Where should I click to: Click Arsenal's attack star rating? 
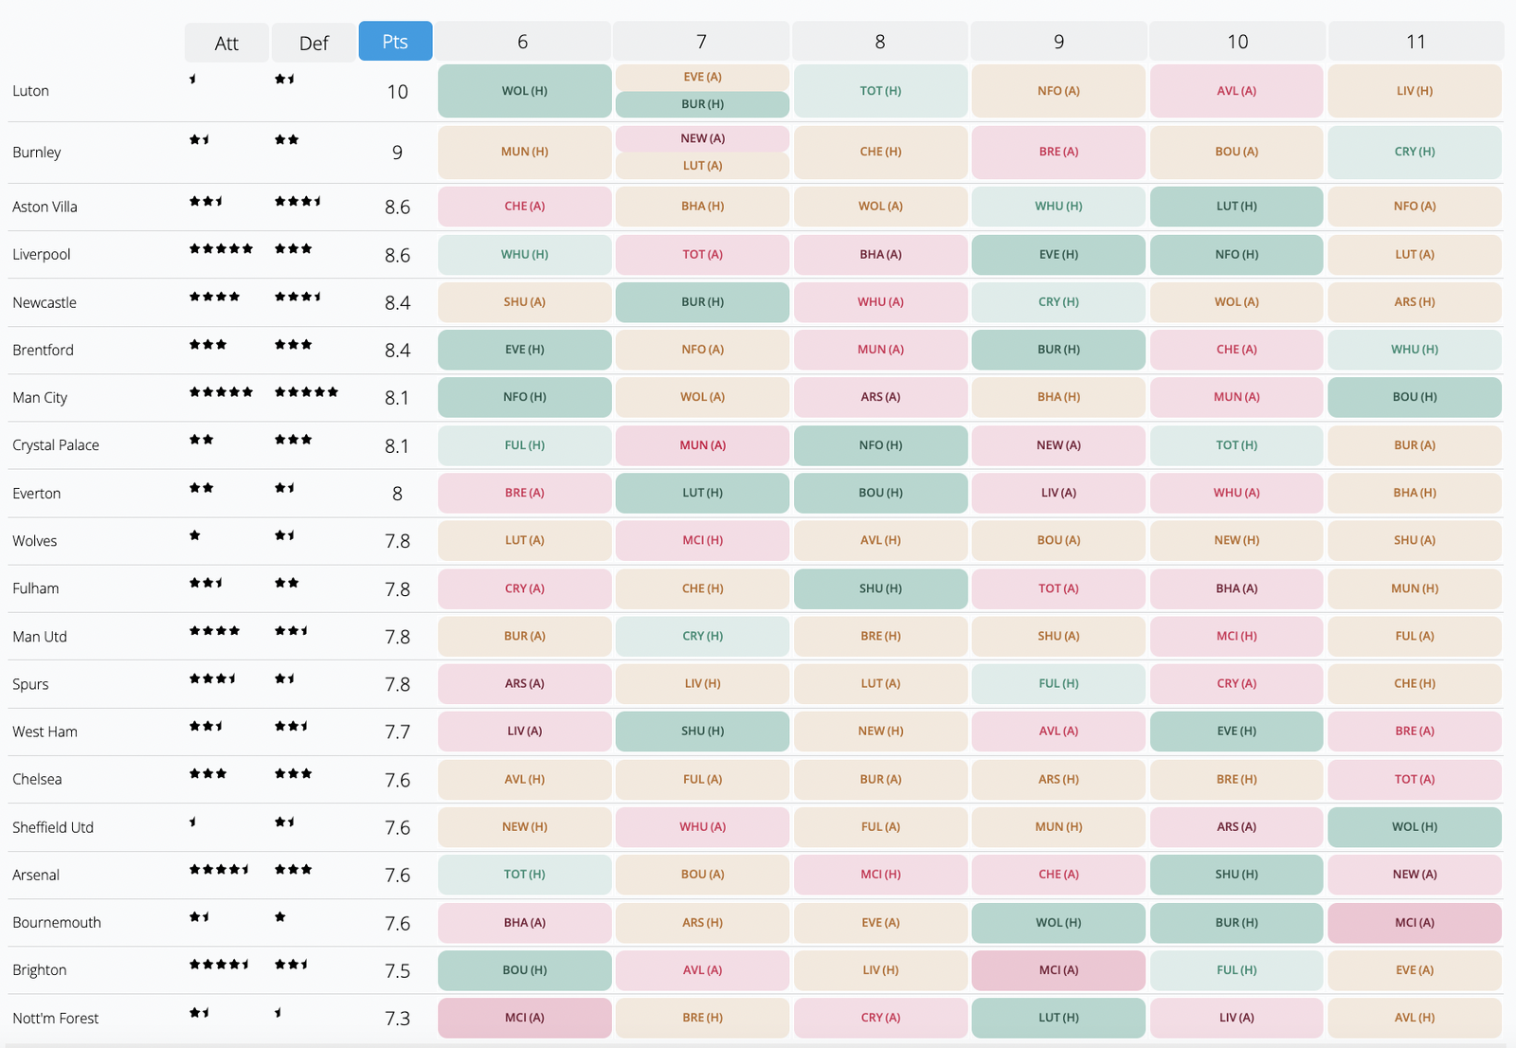pos(219,869)
